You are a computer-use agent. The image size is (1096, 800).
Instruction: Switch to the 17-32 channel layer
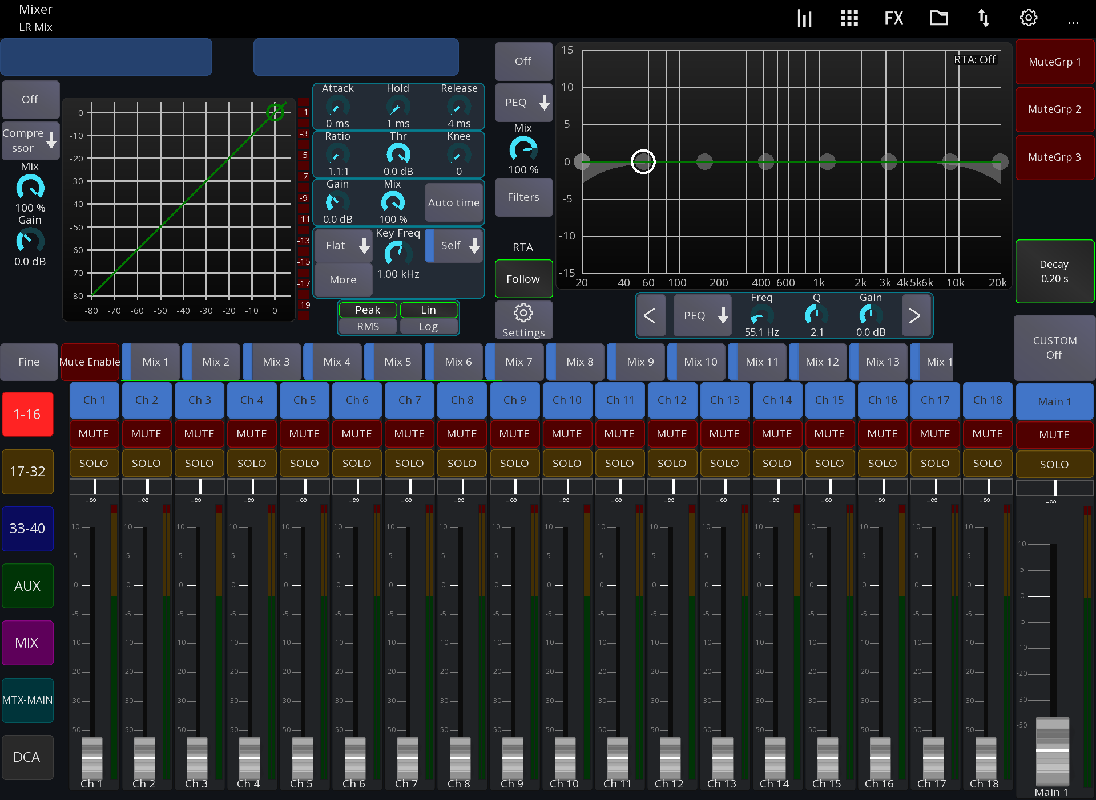click(x=27, y=472)
